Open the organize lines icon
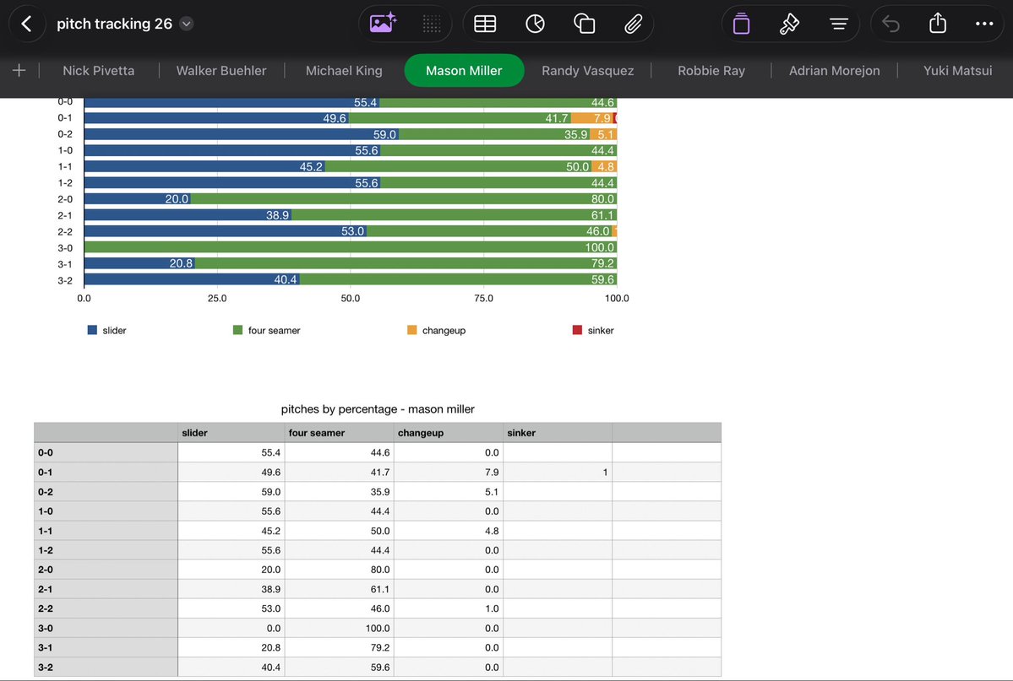Screen dimensions: 1013x681 [x=839, y=24]
